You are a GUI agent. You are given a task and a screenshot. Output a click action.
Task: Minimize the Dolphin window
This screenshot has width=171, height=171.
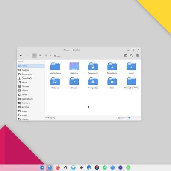pos(128,50)
